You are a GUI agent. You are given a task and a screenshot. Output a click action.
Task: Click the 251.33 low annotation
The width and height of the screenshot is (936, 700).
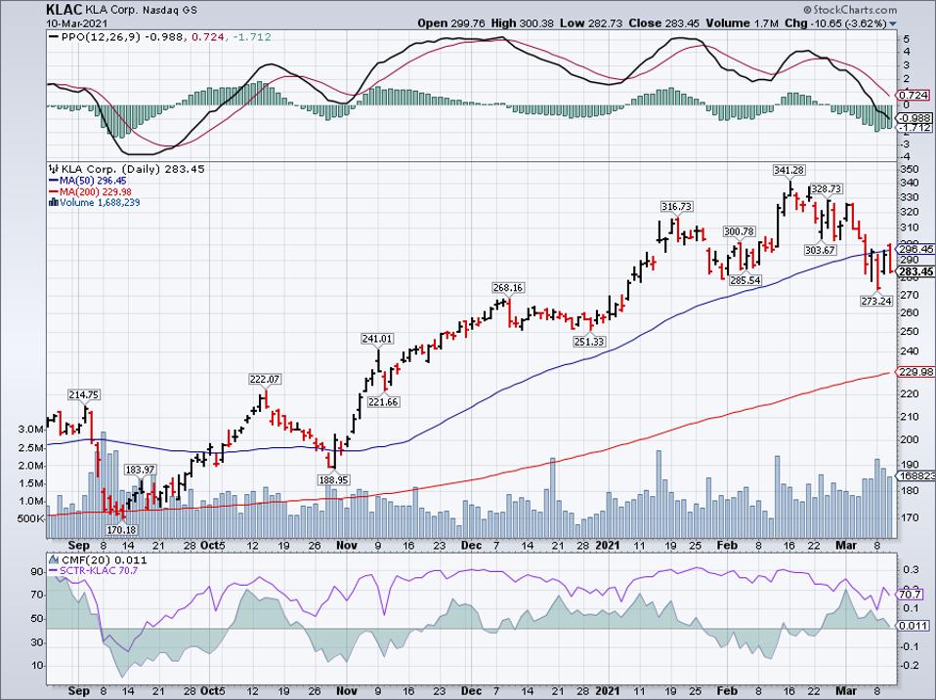coord(589,342)
